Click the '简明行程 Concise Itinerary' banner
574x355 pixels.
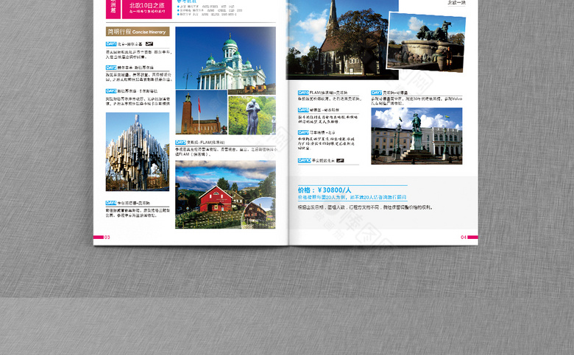(x=138, y=32)
